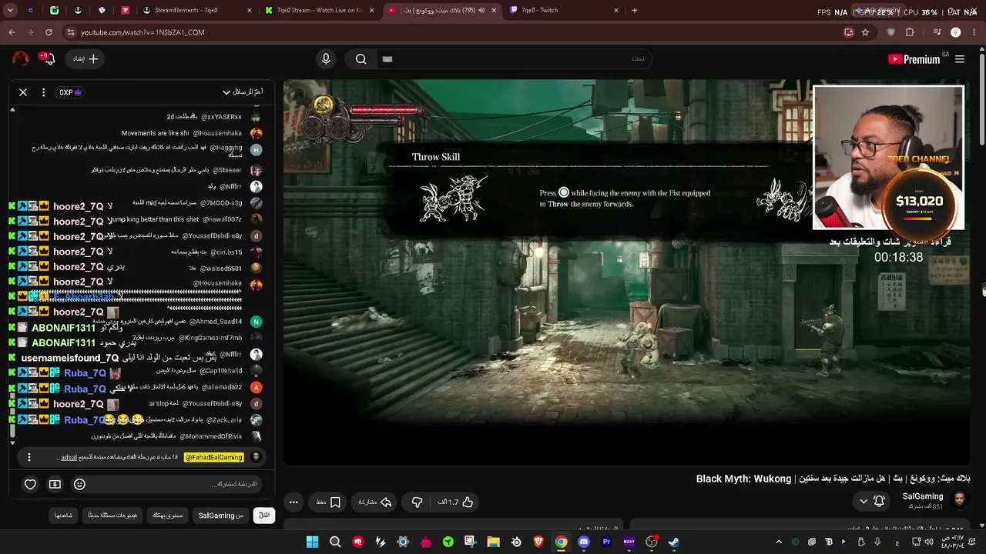Open pinned message three-dot menu
The image size is (986, 554).
pyautogui.click(x=29, y=457)
